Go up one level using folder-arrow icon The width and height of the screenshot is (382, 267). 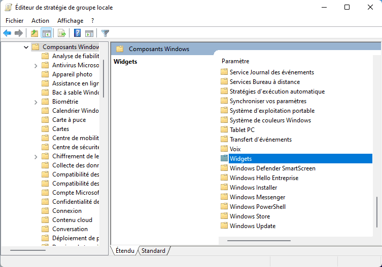pos(34,33)
